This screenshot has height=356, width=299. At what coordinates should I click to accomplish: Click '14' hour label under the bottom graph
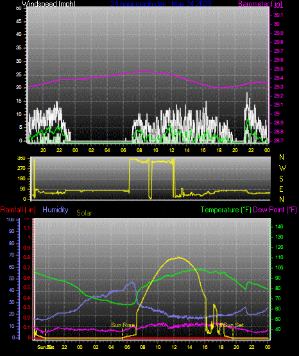pos(189,347)
